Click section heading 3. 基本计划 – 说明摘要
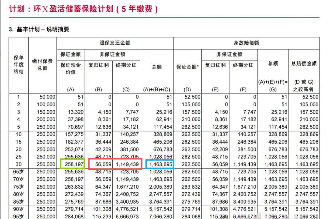 point(39,29)
